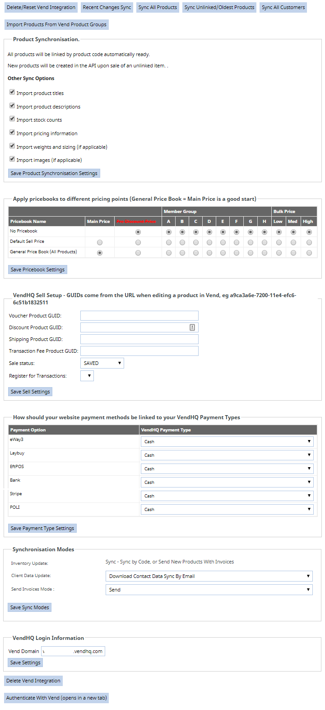Screen dimensions: 325x710
Task: Save Pricebook Settings
Action: [x=37, y=270]
